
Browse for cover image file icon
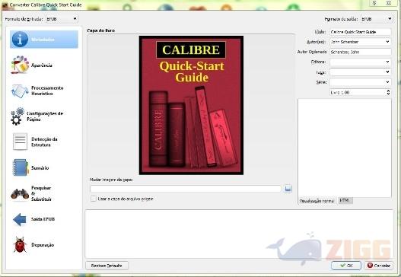coord(288,189)
